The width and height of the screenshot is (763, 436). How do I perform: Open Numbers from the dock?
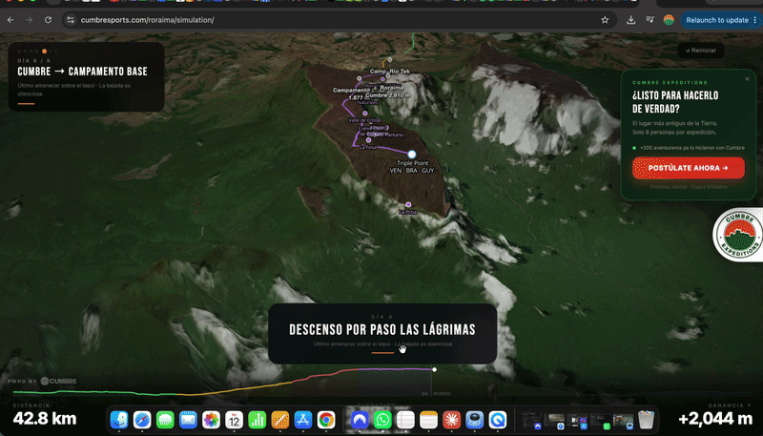257,420
